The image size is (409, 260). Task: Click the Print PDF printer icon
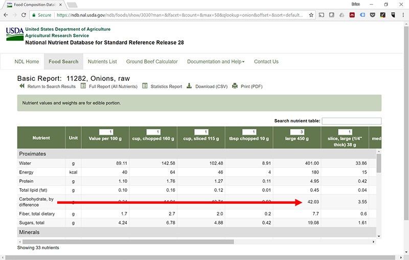(235, 86)
